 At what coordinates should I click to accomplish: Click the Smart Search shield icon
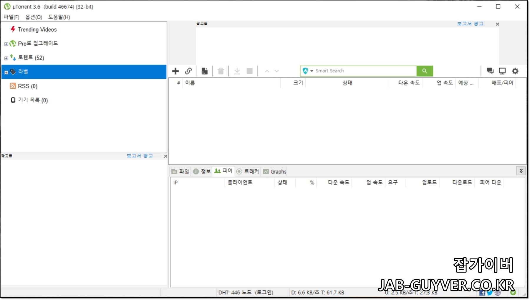pos(305,71)
